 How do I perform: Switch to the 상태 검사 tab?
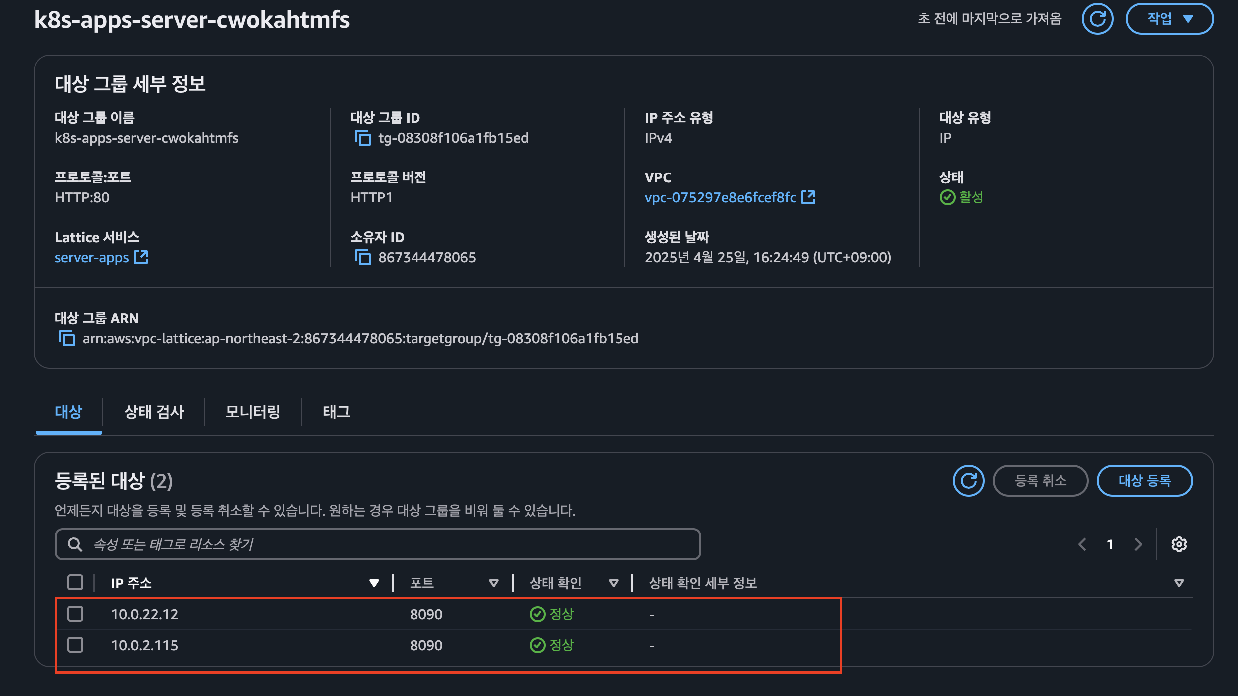click(154, 412)
